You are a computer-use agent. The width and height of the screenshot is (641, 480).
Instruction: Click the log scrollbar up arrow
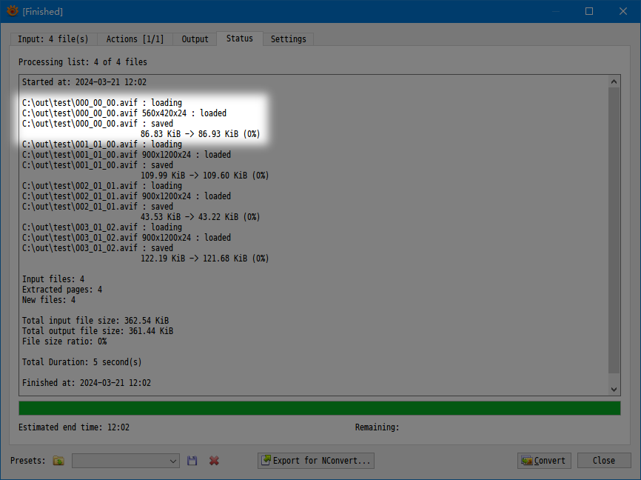point(614,81)
